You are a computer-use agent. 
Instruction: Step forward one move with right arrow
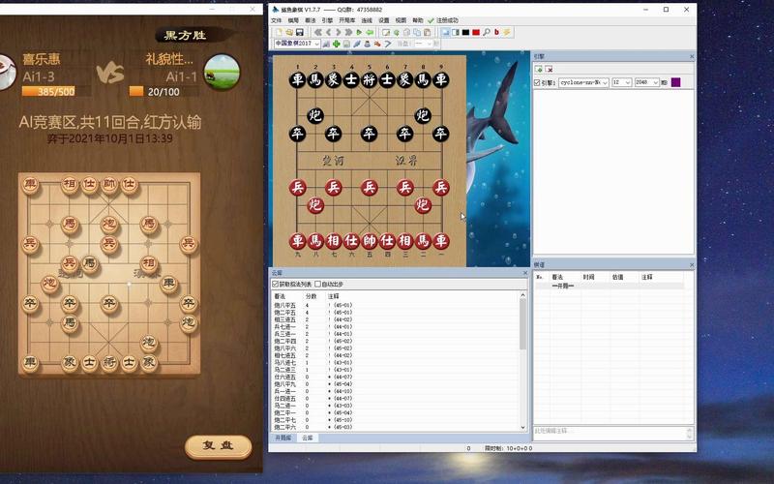(x=338, y=32)
